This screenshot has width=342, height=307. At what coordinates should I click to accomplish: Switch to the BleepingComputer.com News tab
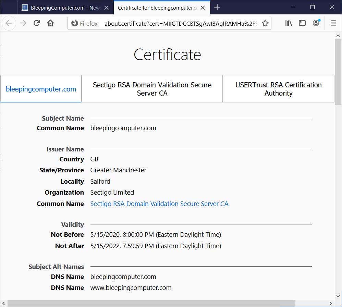point(65,8)
